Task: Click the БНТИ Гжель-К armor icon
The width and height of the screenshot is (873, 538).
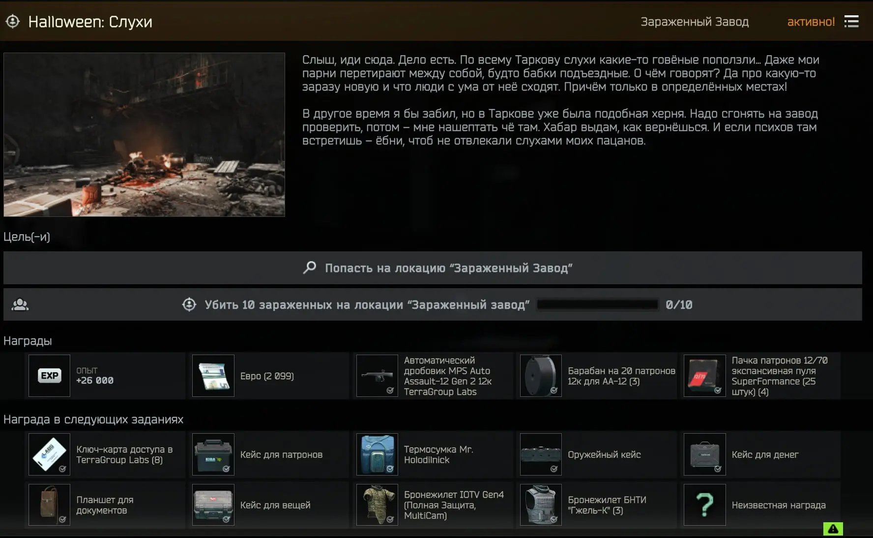Action: [541, 505]
